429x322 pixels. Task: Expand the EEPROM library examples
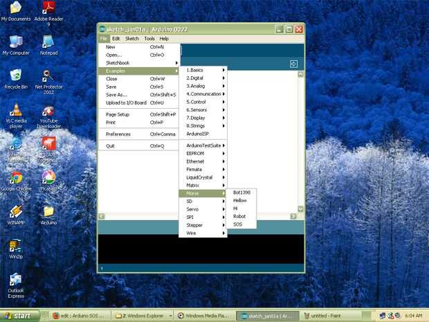[x=203, y=153]
